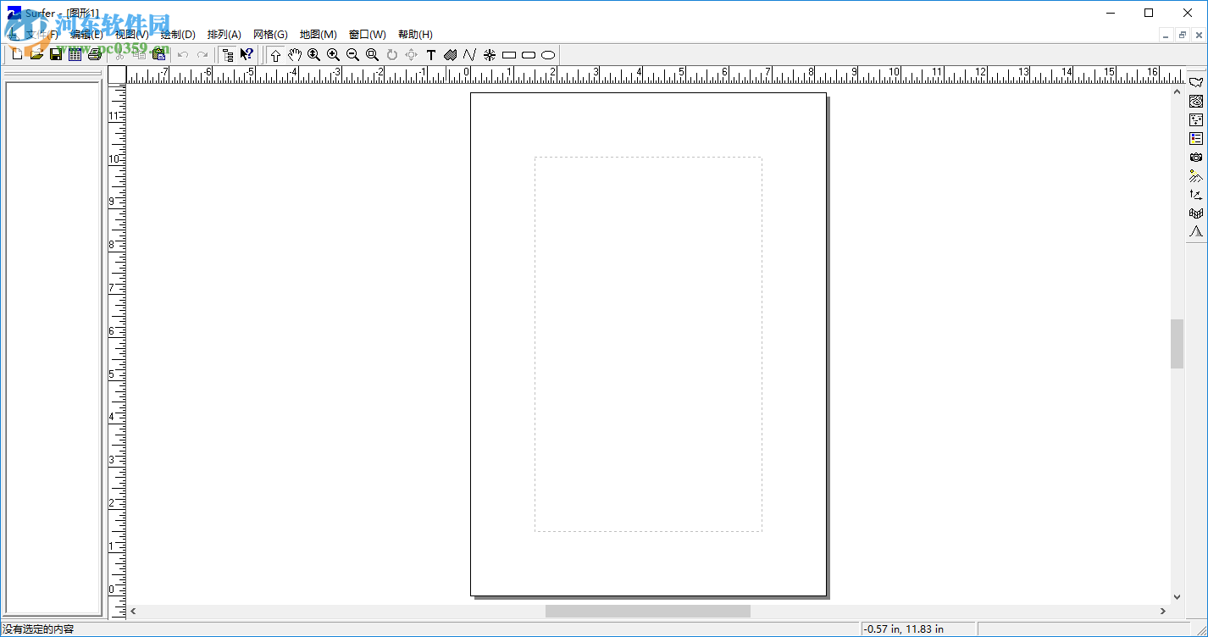Image resolution: width=1208 pixels, height=637 pixels.
Task: Click the vertical scrollbar down arrow
Action: [1177, 597]
